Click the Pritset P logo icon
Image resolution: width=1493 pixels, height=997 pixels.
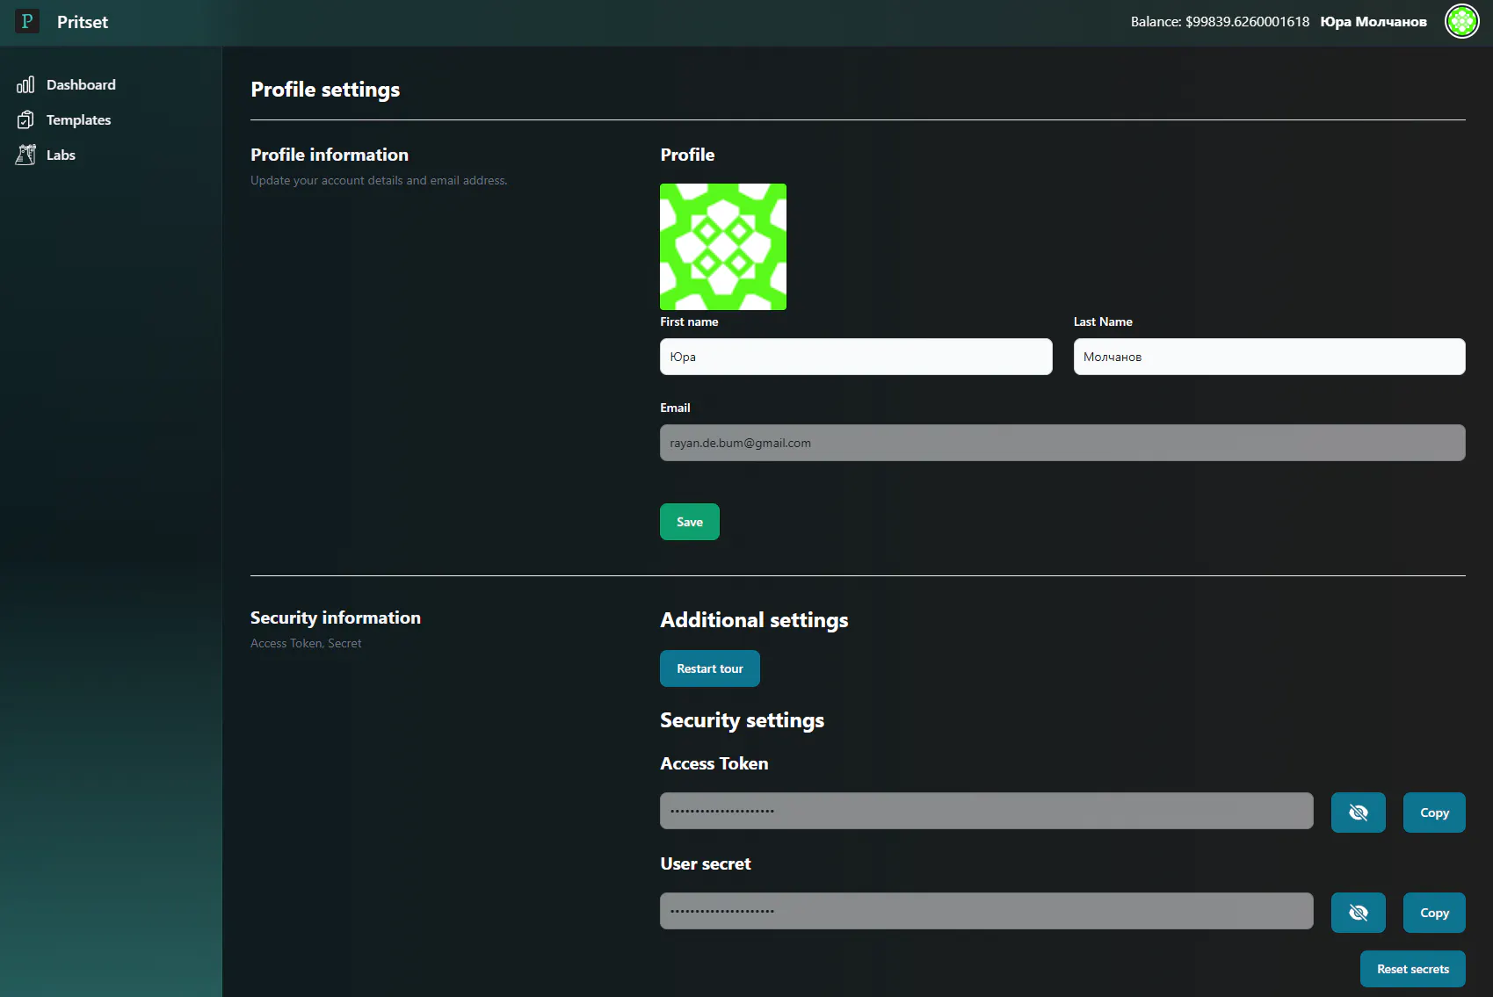point(27,21)
